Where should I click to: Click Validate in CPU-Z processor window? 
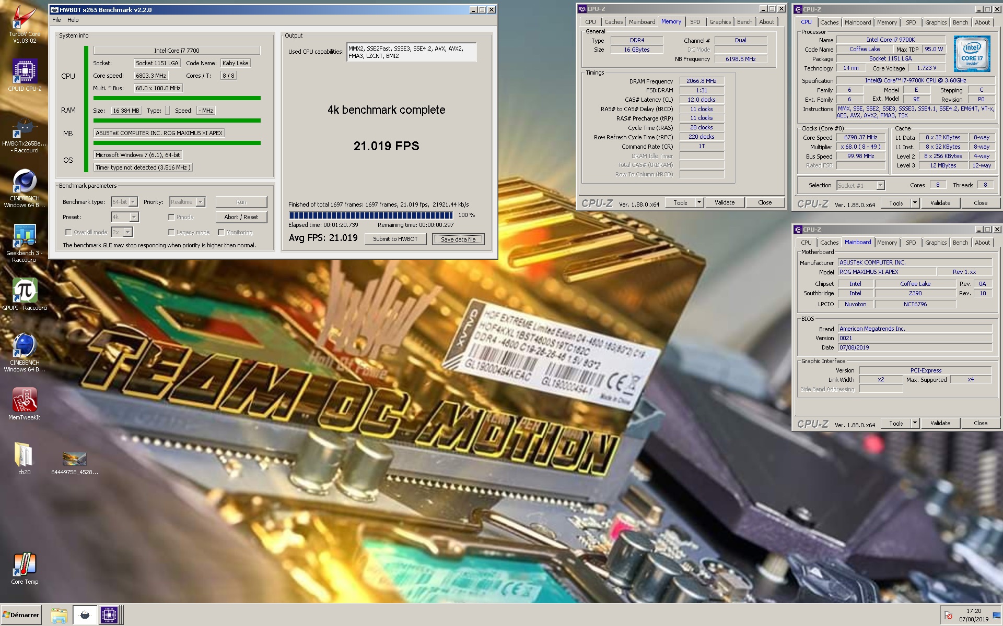coord(940,203)
